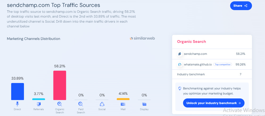Click the 0% value above Social

point(102,95)
